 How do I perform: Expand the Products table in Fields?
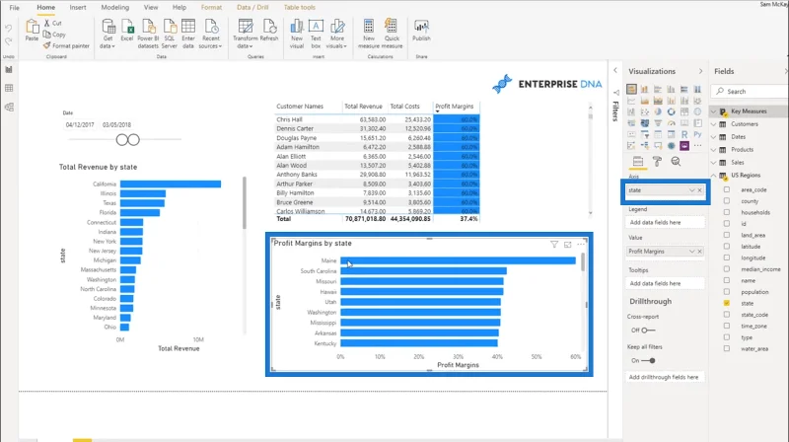pyautogui.click(x=713, y=150)
